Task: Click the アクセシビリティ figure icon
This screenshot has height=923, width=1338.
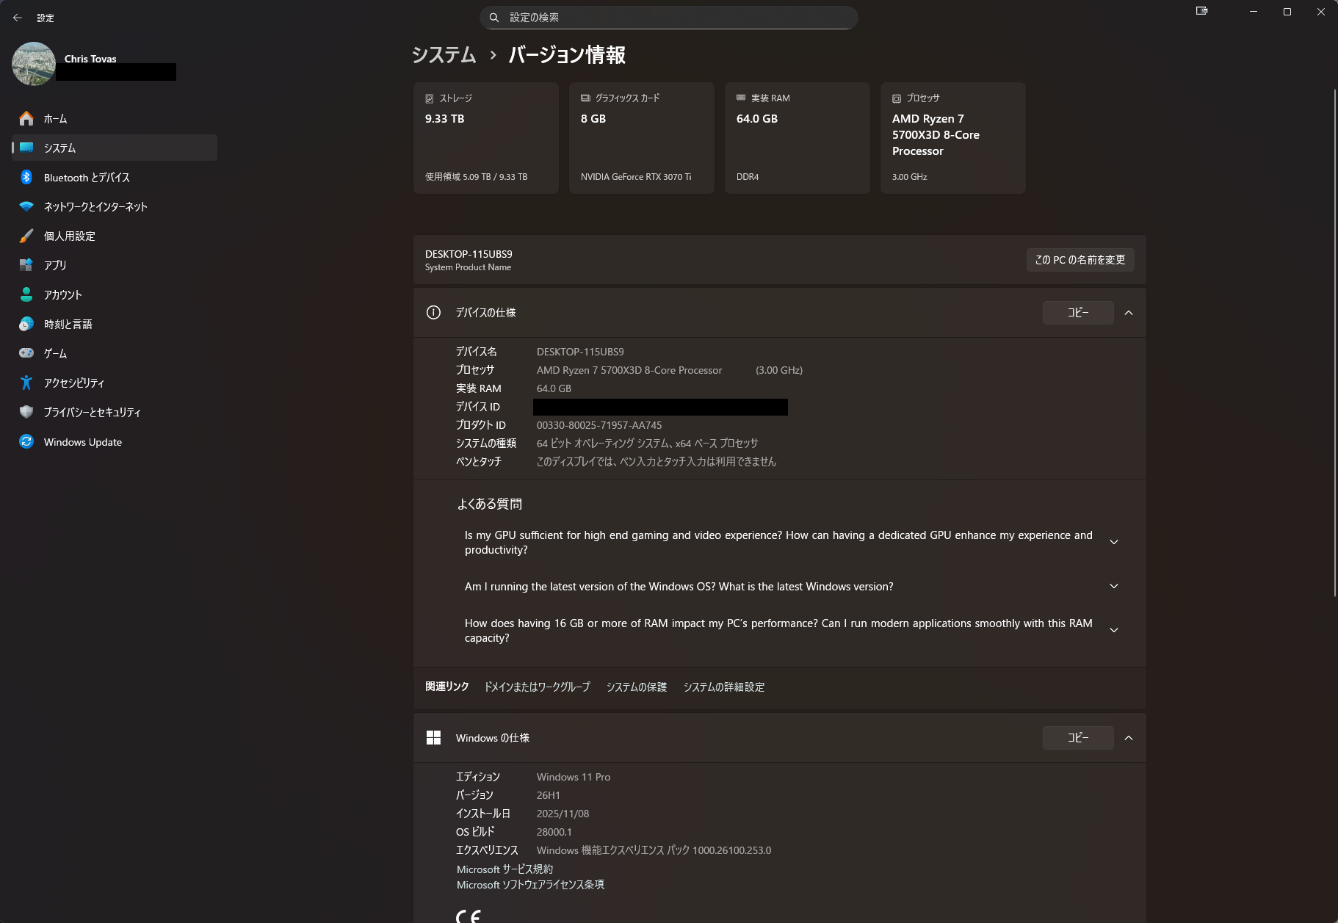Action: click(x=26, y=383)
